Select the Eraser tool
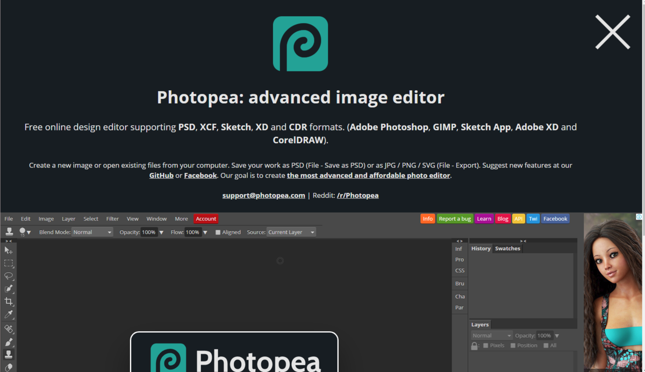Image resolution: width=645 pixels, height=372 pixels. tap(9, 367)
